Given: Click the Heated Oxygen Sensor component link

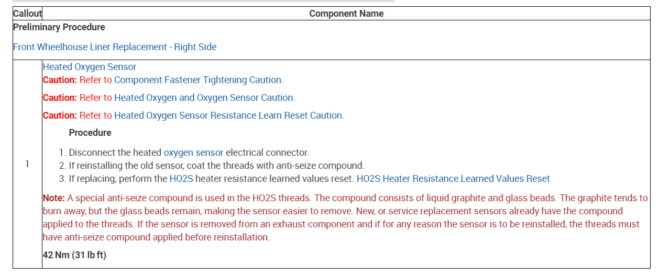Looking at the screenshot, I should (x=90, y=67).
